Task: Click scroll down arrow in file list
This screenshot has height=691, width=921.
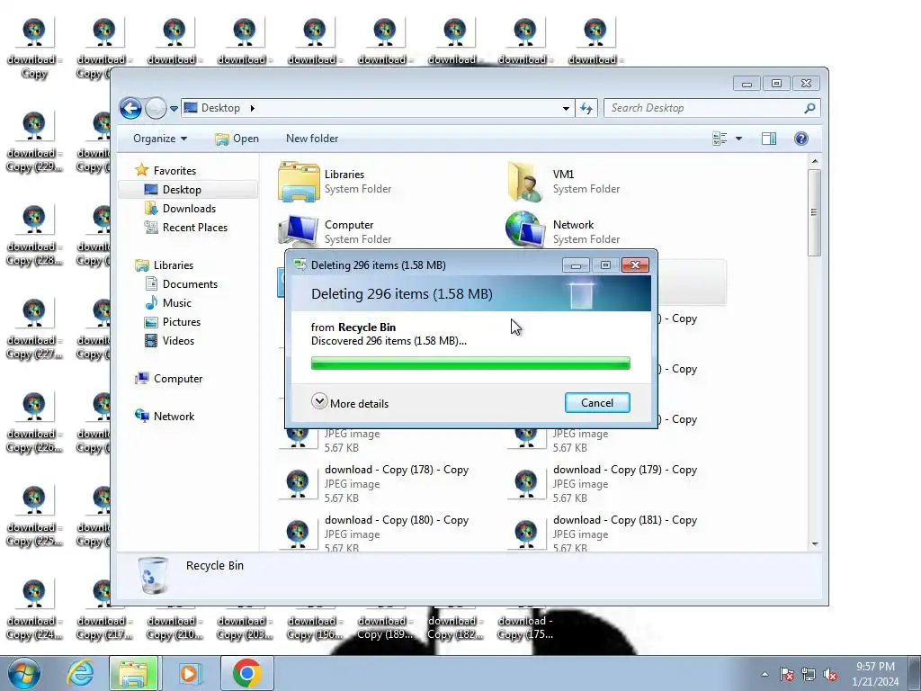Action: [x=815, y=543]
